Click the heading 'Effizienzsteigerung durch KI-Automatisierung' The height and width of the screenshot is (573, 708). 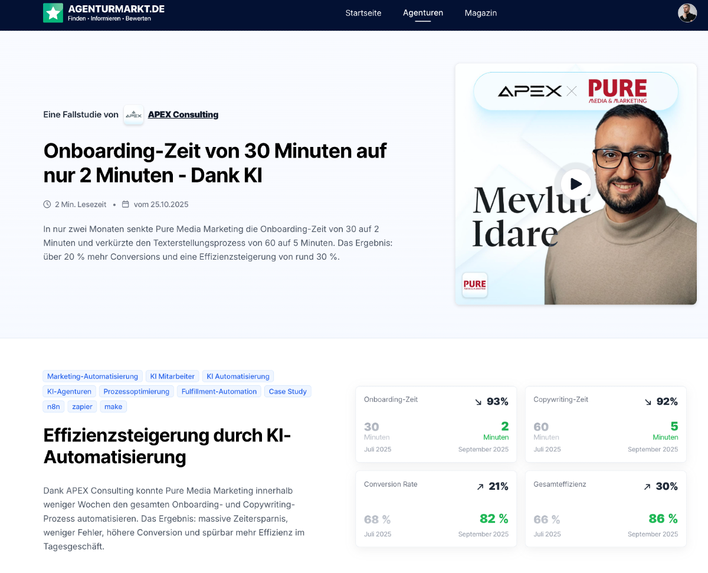click(x=168, y=446)
